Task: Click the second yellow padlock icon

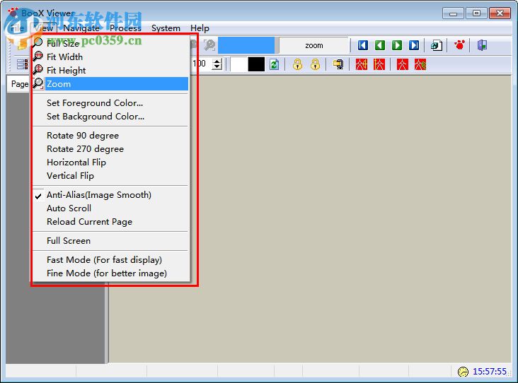Action: point(315,64)
